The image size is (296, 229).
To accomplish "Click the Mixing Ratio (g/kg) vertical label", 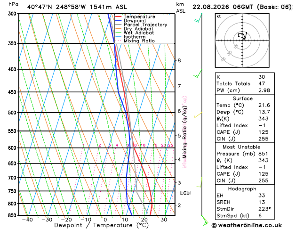I will [x=185, y=132].
